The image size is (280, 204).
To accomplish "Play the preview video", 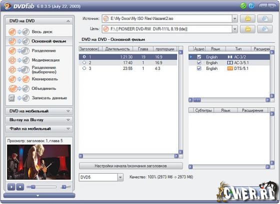I will tap(11, 187).
